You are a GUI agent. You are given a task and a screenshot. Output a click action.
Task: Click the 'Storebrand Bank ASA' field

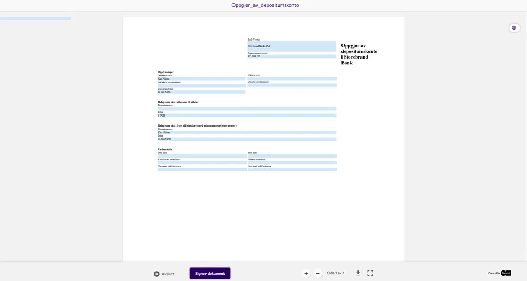(x=292, y=46)
